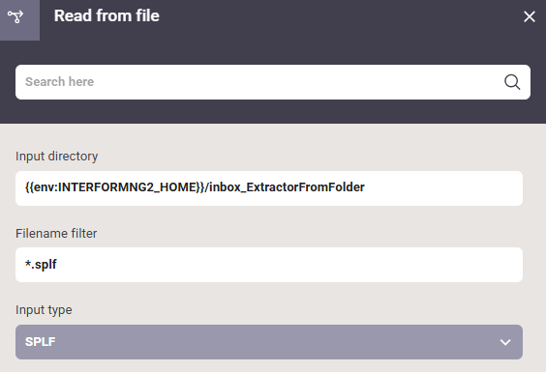Click end of the Input directory field
The height and width of the screenshot is (372, 546).
(442, 188)
